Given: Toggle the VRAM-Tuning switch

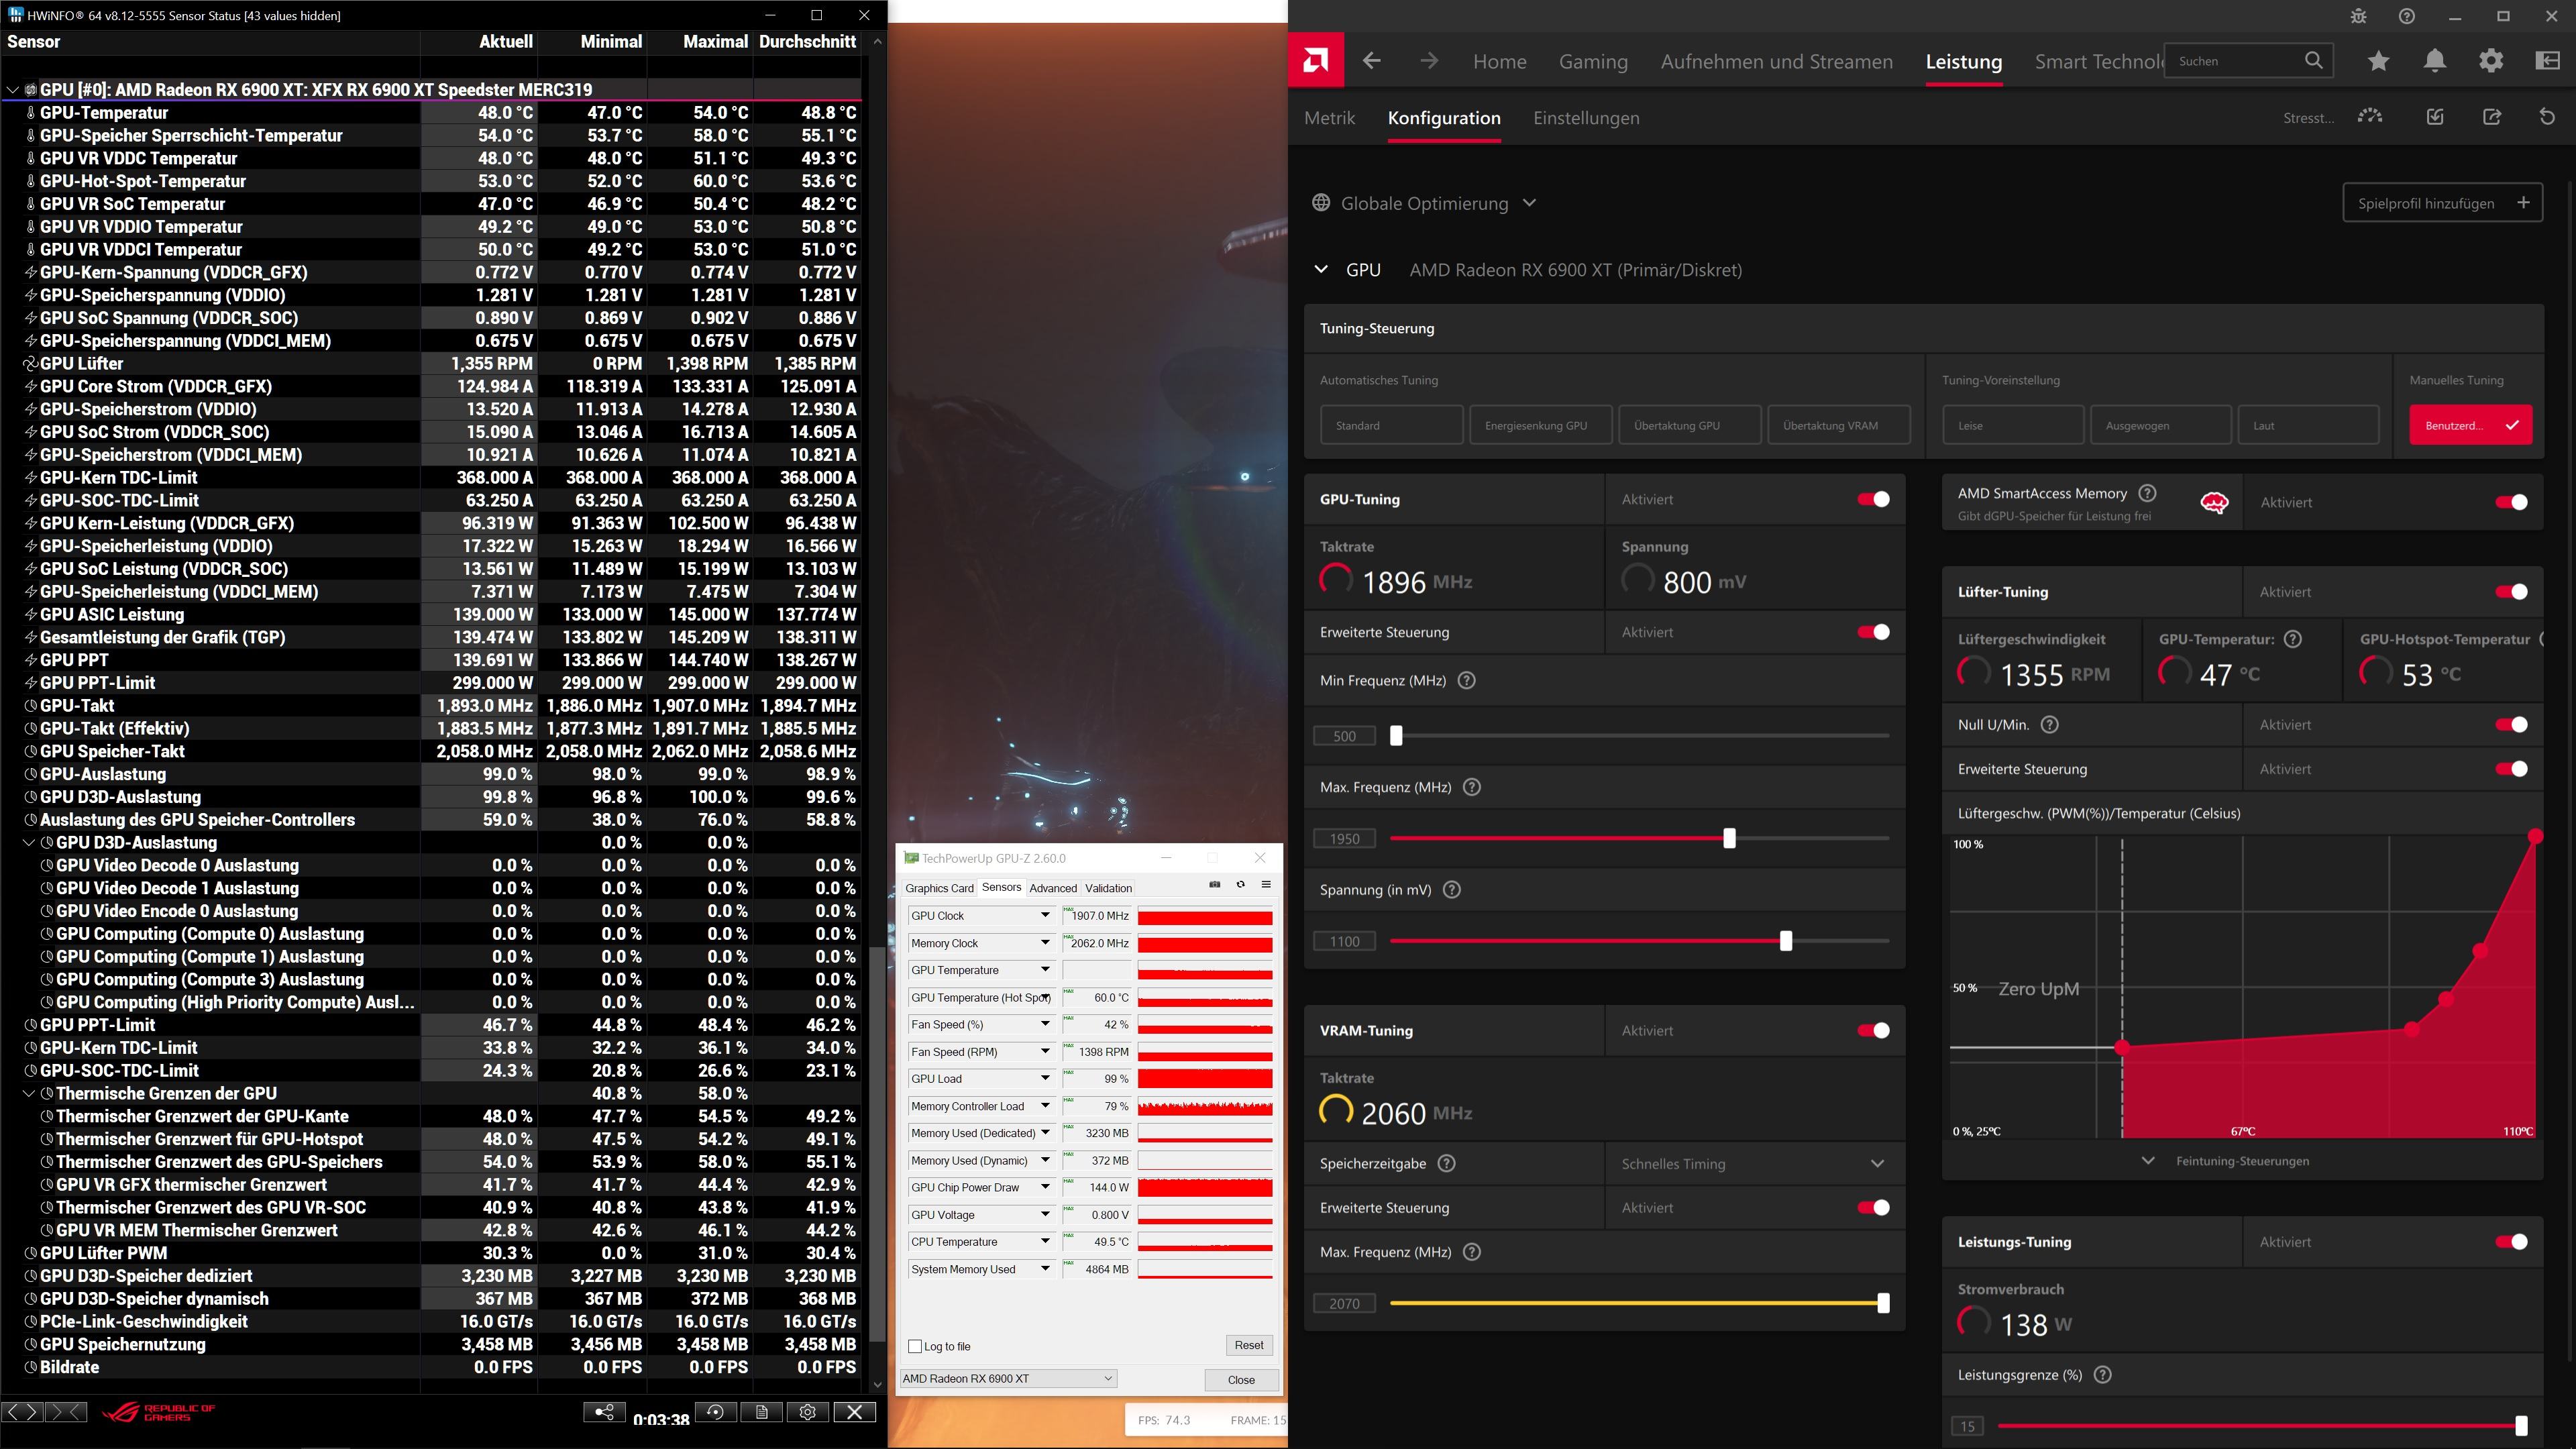Looking at the screenshot, I should (1873, 1030).
